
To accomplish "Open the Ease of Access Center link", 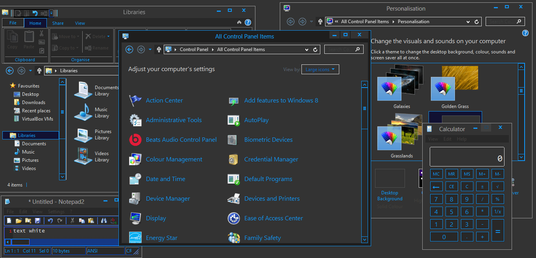I will pos(274,218).
